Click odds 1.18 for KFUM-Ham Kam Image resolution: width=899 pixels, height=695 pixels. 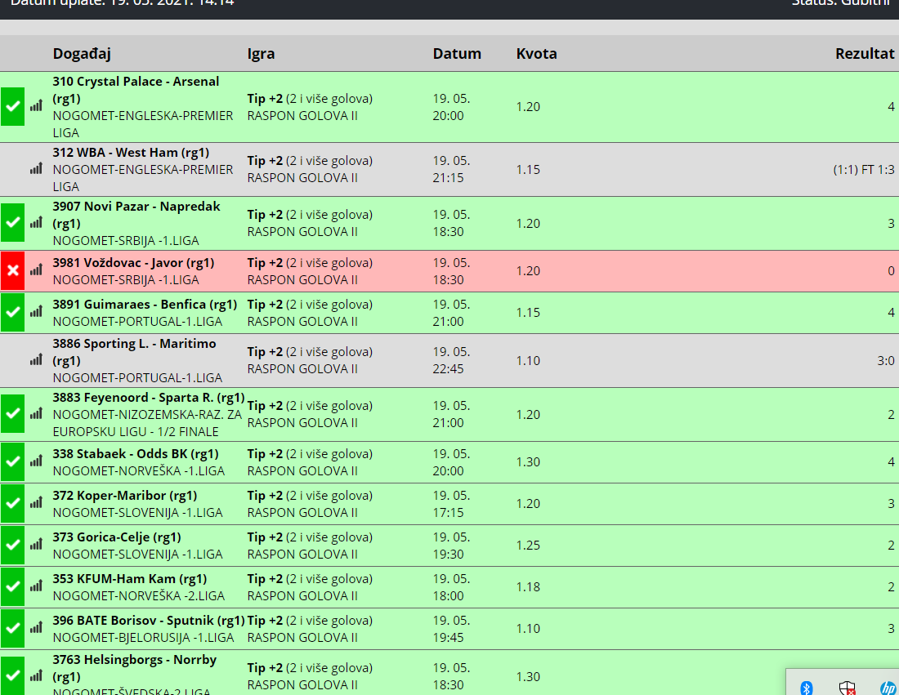pos(528,586)
